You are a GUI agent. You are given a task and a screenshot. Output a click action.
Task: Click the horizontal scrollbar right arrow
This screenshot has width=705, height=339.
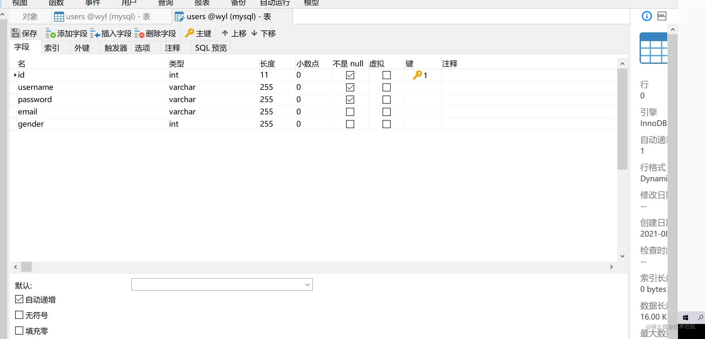(611, 267)
